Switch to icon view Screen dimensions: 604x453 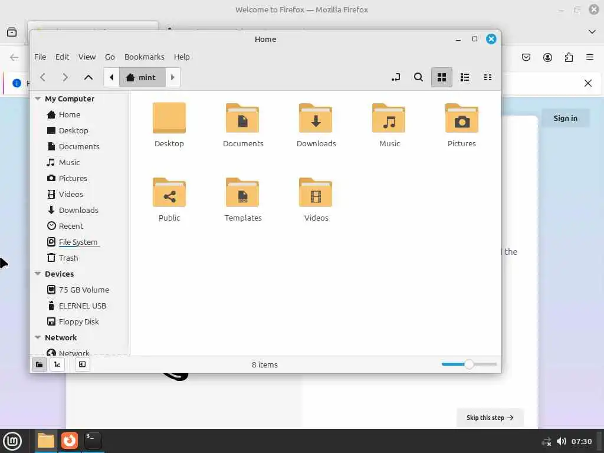click(441, 77)
